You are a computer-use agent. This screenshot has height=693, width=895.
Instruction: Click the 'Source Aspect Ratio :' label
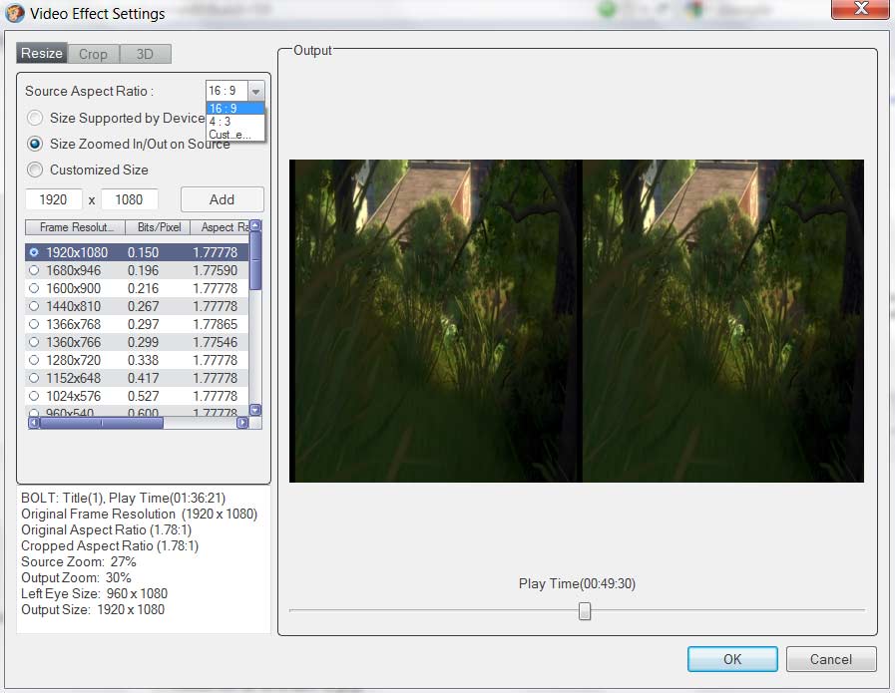point(89,92)
